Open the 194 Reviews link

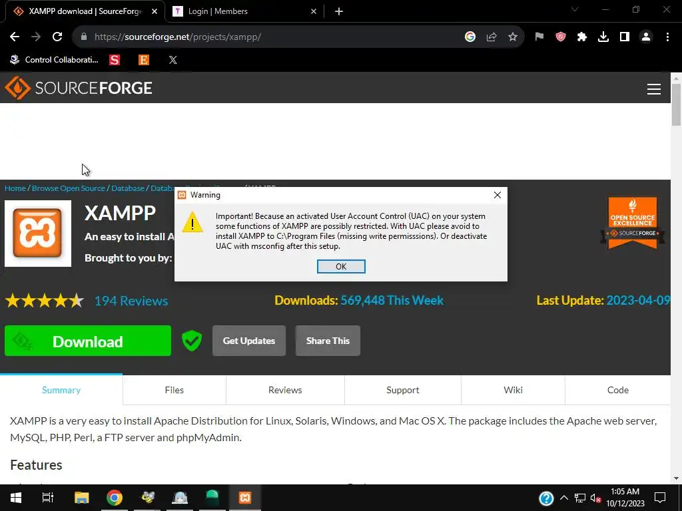click(131, 301)
